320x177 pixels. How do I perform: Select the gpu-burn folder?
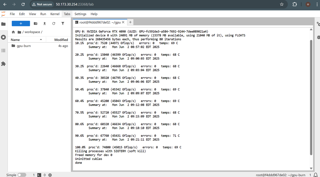[40, 46]
